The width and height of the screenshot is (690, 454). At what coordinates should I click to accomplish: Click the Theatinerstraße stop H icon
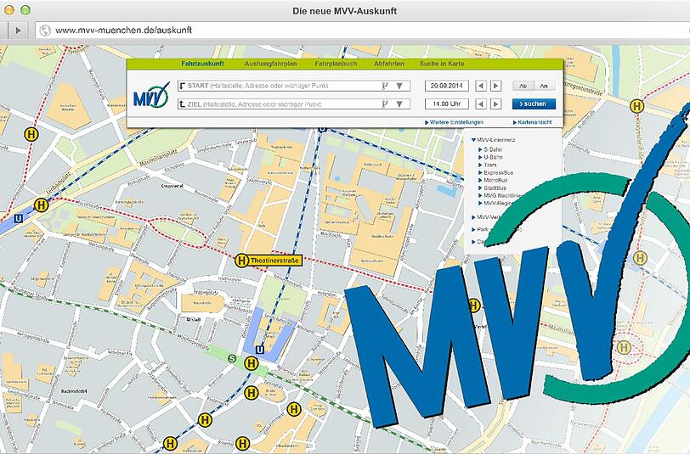coord(240,261)
